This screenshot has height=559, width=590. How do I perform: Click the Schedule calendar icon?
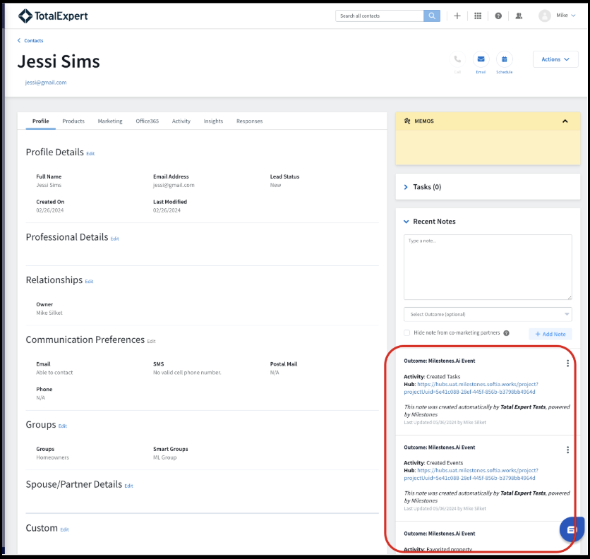point(504,59)
